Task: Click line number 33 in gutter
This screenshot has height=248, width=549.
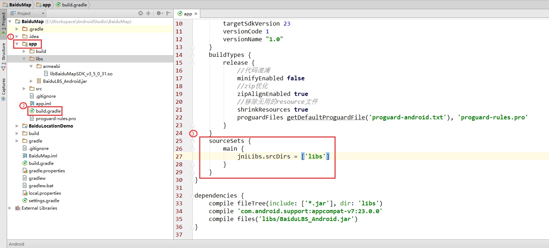Action: [179, 204]
